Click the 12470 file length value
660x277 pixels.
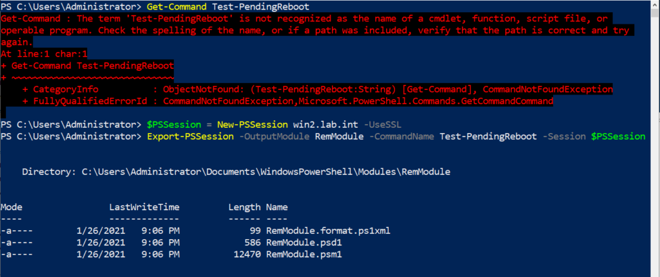[x=247, y=255]
